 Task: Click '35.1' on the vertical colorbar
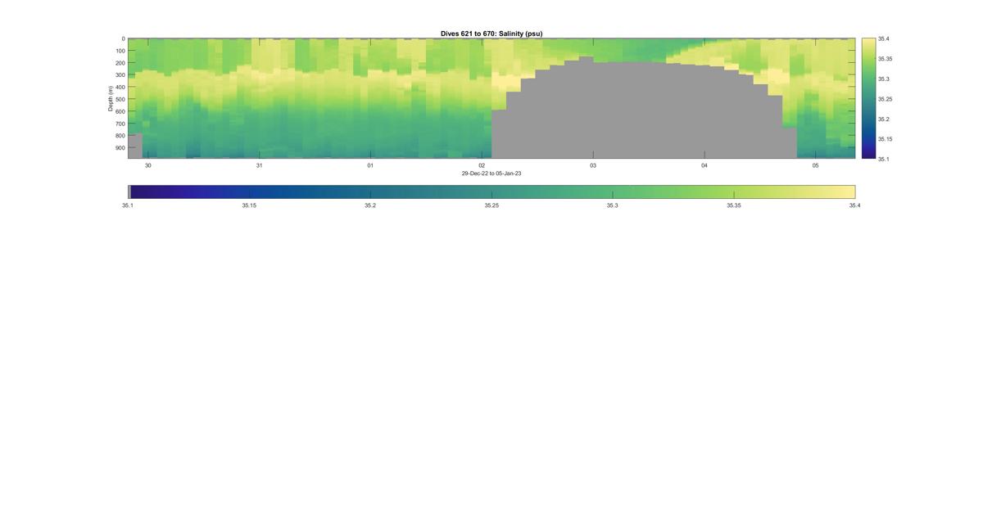884,159
